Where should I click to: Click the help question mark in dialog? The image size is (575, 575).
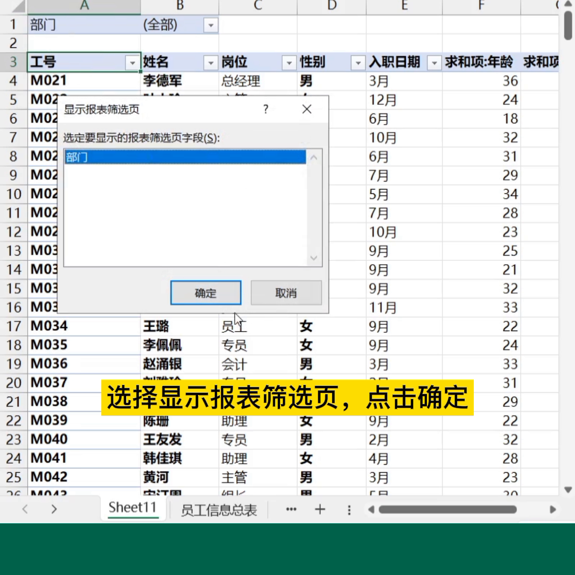[266, 109]
